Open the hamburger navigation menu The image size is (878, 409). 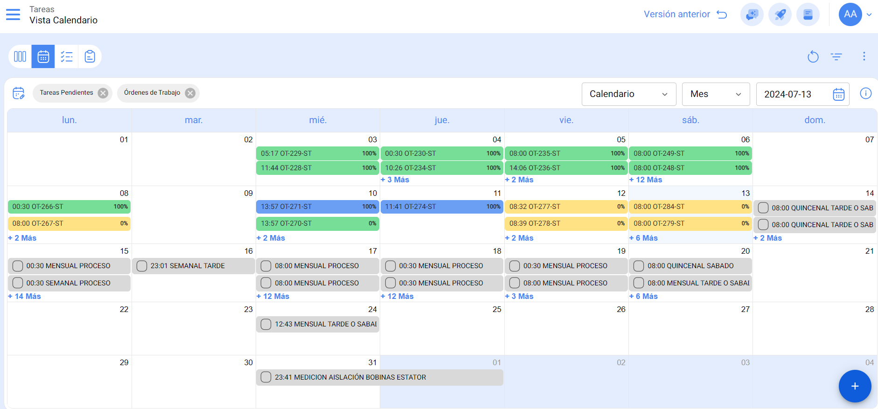pyautogui.click(x=13, y=14)
